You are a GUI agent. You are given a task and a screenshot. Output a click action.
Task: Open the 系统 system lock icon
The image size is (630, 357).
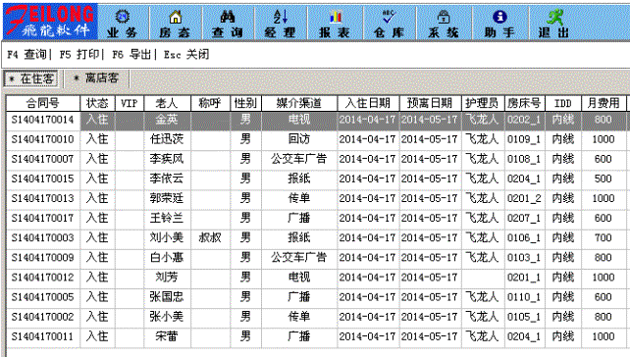444,24
